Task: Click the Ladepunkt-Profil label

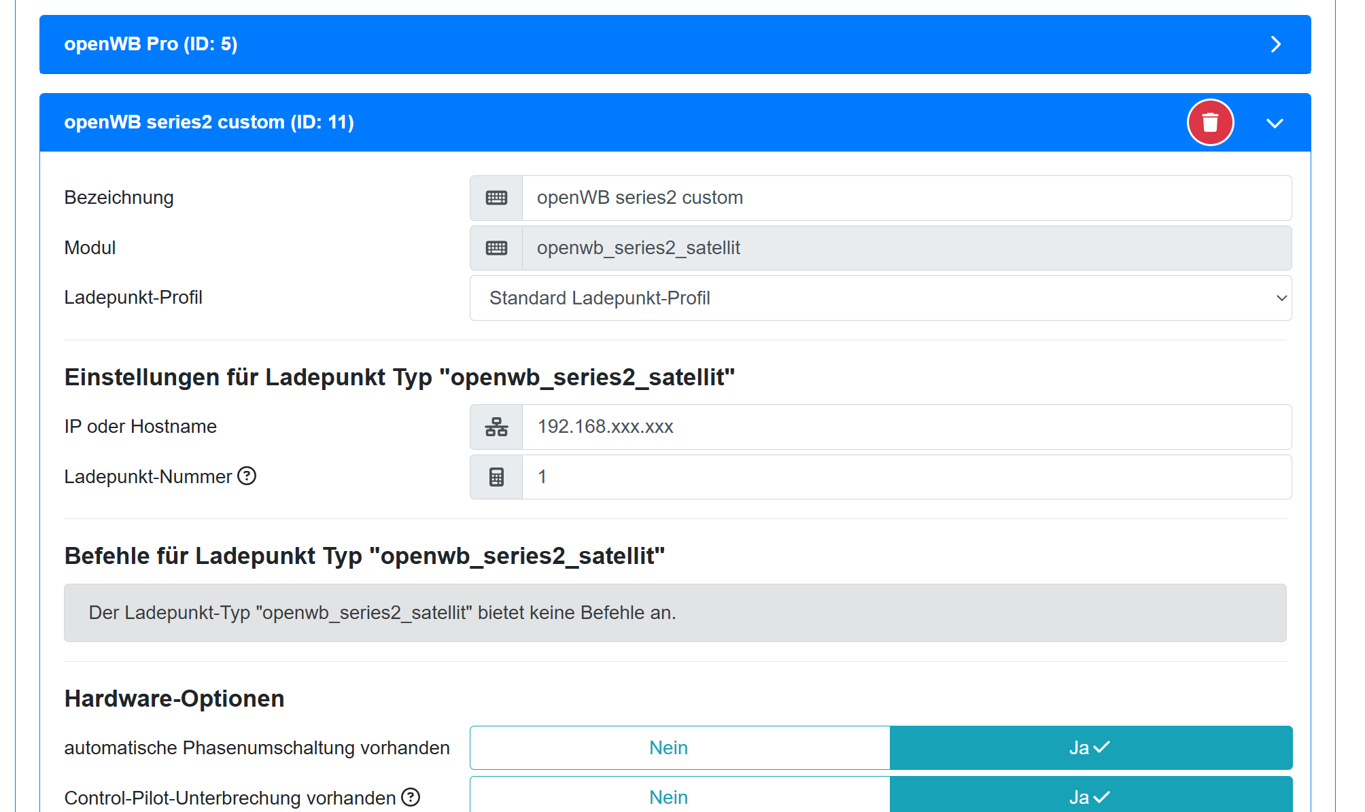Action: pyautogui.click(x=133, y=298)
